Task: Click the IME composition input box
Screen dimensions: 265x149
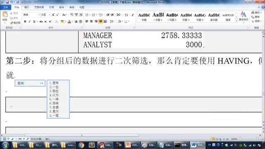Action: click(x=30, y=83)
